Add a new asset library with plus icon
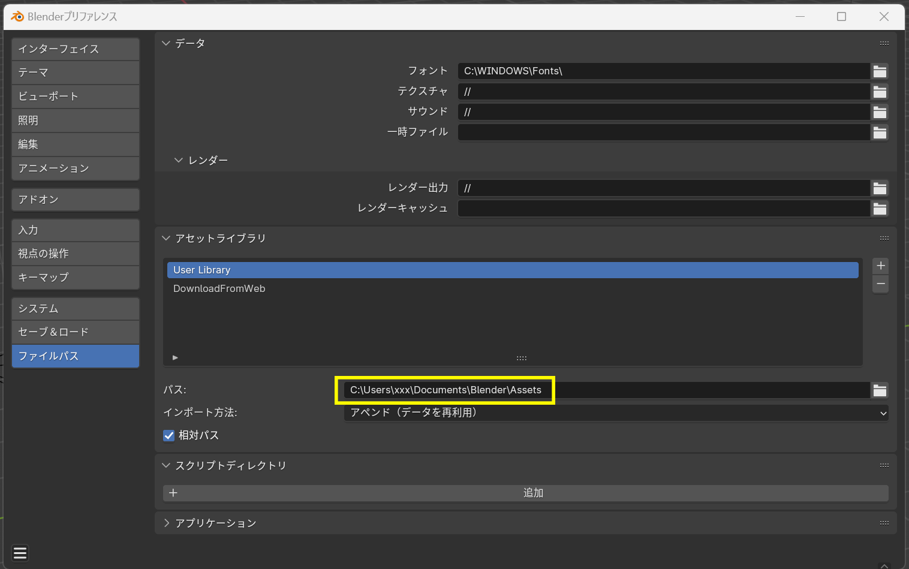The width and height of the screenshot is (909, 569). 880,266
